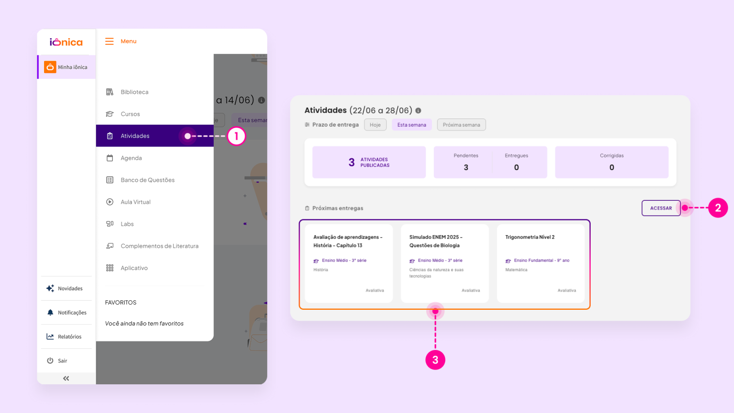Open Atividades in the menu
Image resolution: width=734 pixels, height=413 pixels.
(135, 136)
